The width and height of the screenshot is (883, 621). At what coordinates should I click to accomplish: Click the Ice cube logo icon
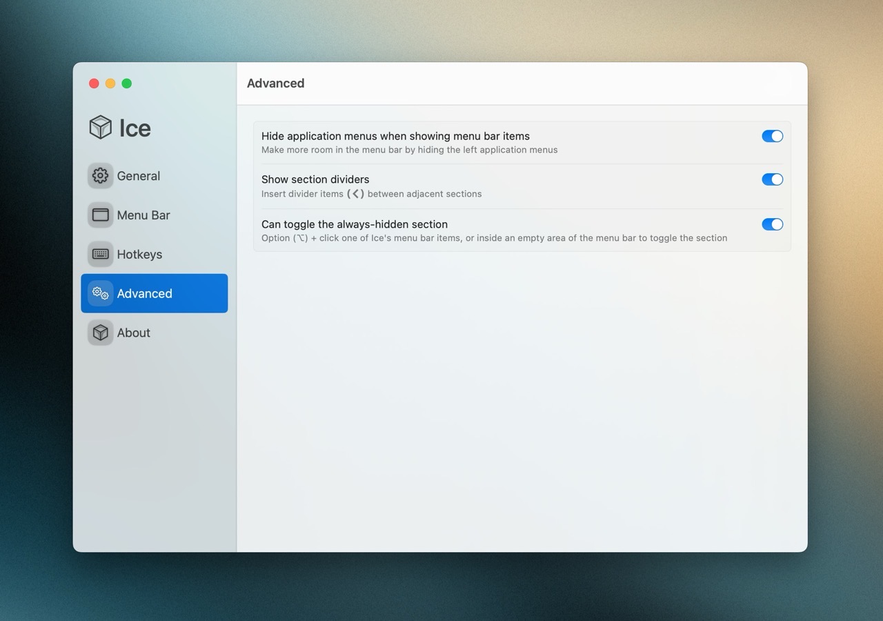[101, 128]
